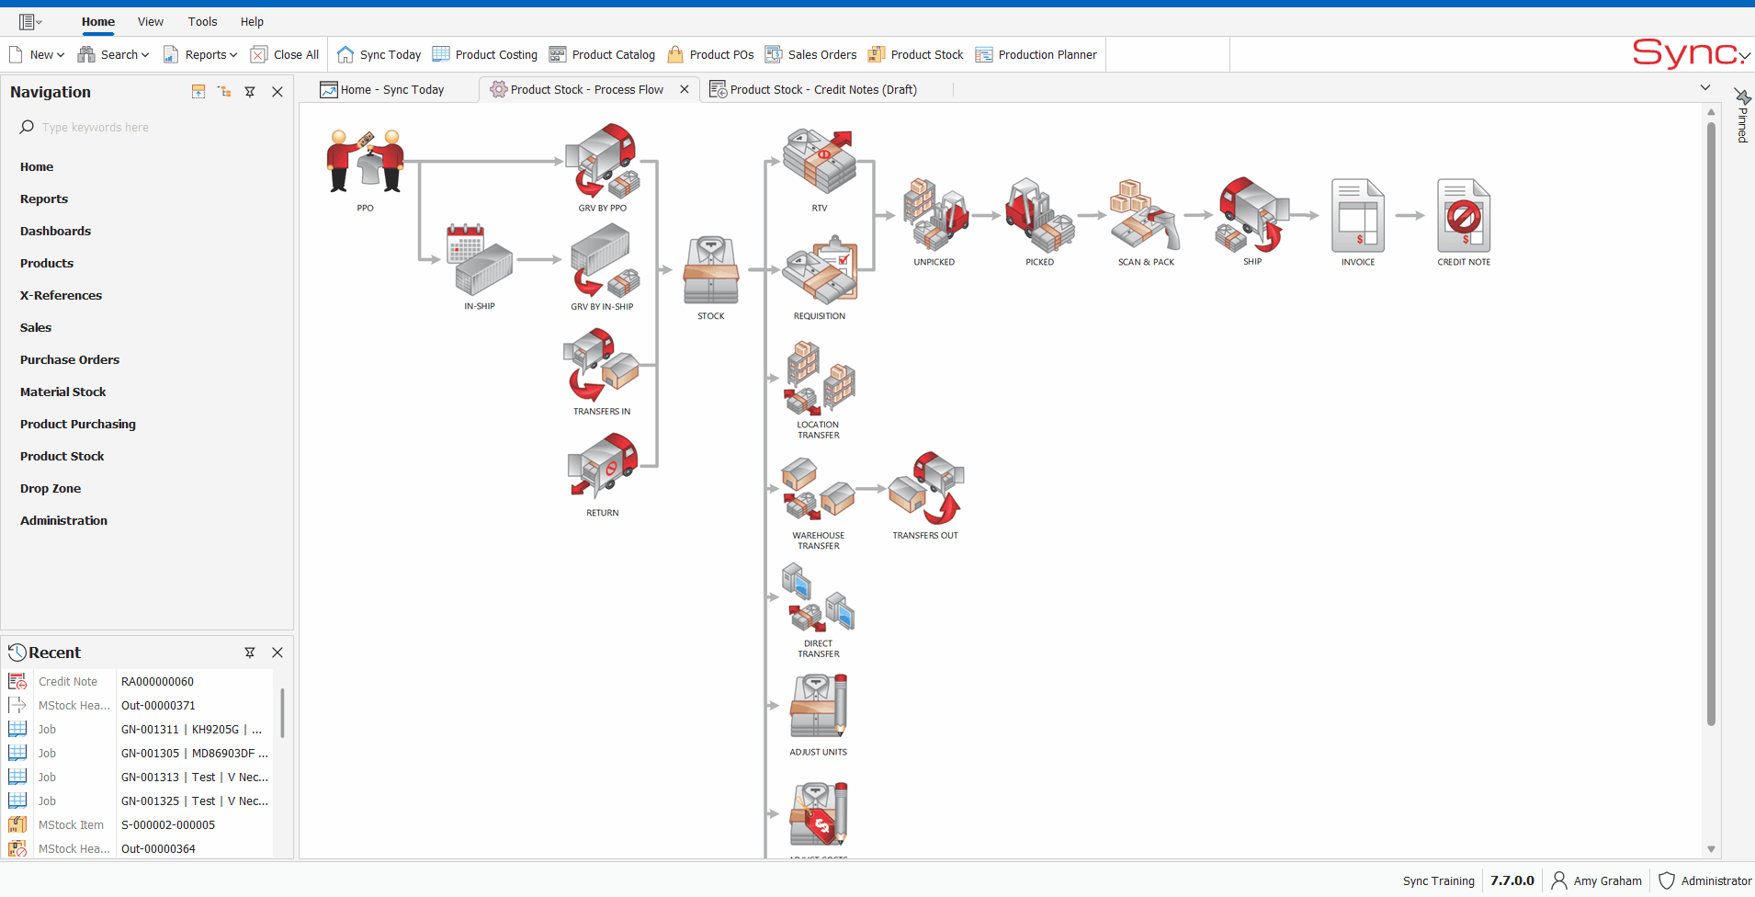Close the Product Stock - Process Flow tab
1755x897 pixels.
coord(685,89)
